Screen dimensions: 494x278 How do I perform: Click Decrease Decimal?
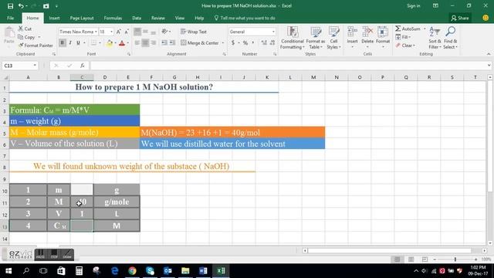(272, 43)
